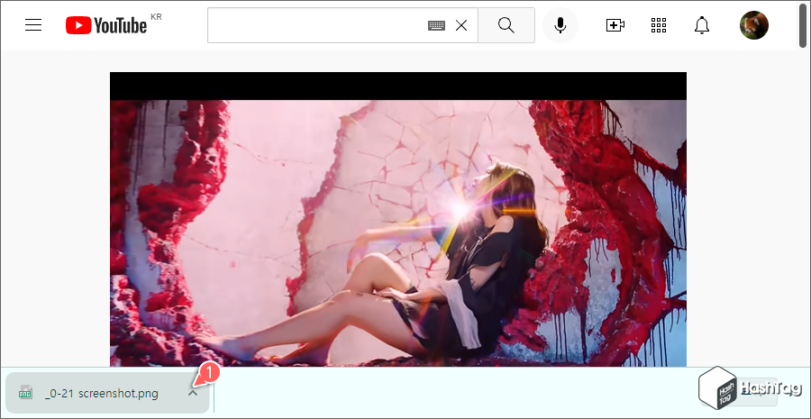Open the account avatar menu
This screenshot has width=811, height=419.
754,25
